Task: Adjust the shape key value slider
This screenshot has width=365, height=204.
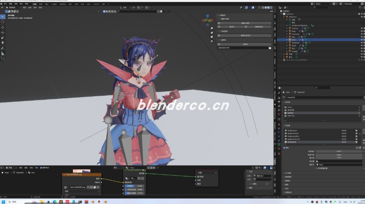Action: 339,151
